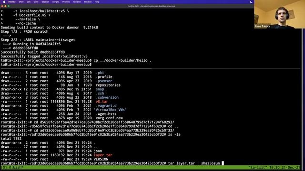Image resolution: width=305 pixels, height=171 pixels.
Task: Open the Shell menu
Action: (x=21, y=2)
